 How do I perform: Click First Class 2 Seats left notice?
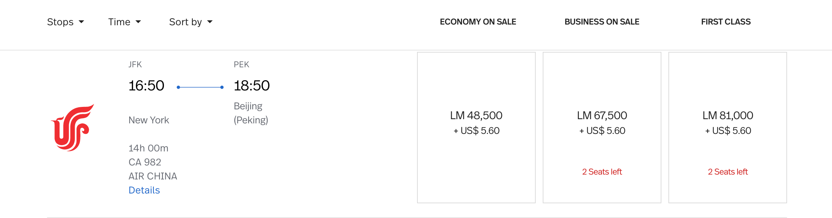click(728, 172)
